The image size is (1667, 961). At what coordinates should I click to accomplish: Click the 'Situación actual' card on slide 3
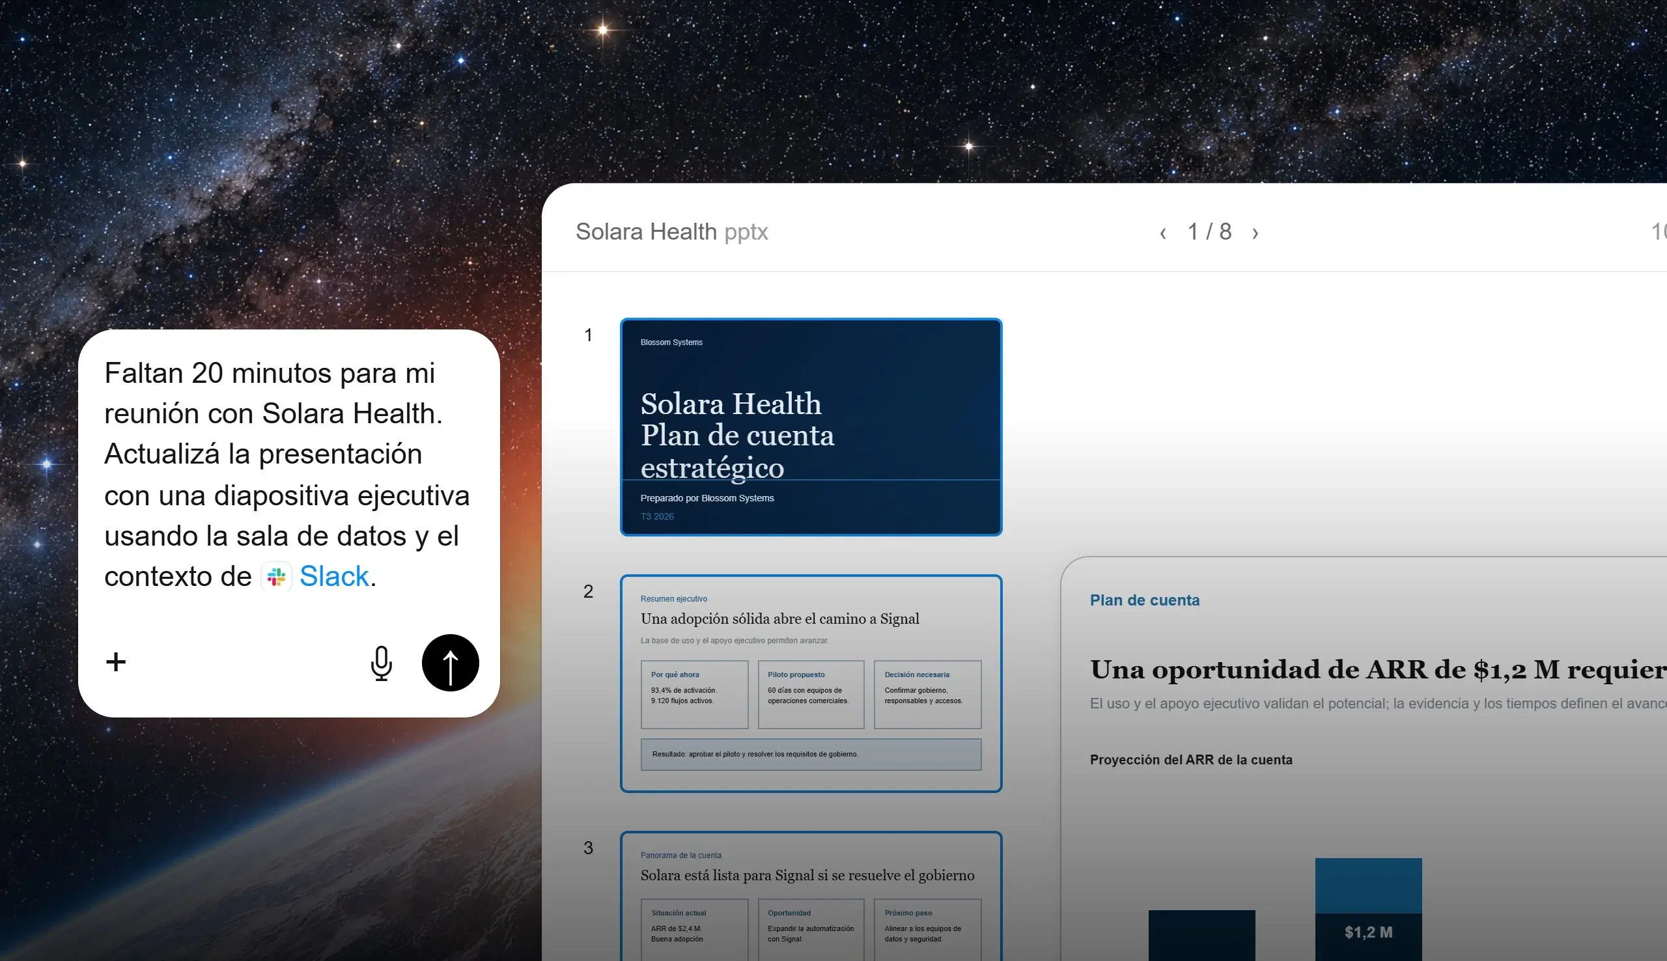click(x=694, y=929)
